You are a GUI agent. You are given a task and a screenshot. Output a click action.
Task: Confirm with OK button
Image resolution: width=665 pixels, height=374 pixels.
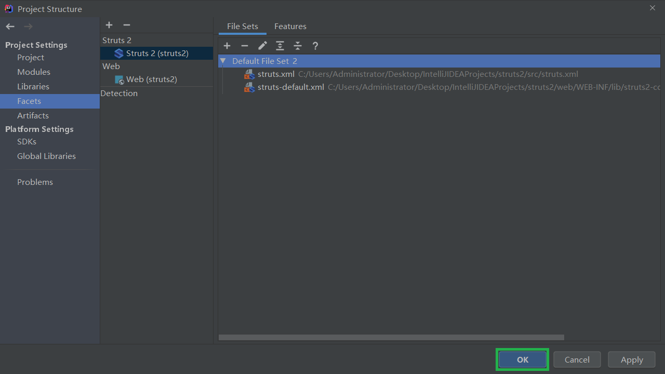point(523,359)
